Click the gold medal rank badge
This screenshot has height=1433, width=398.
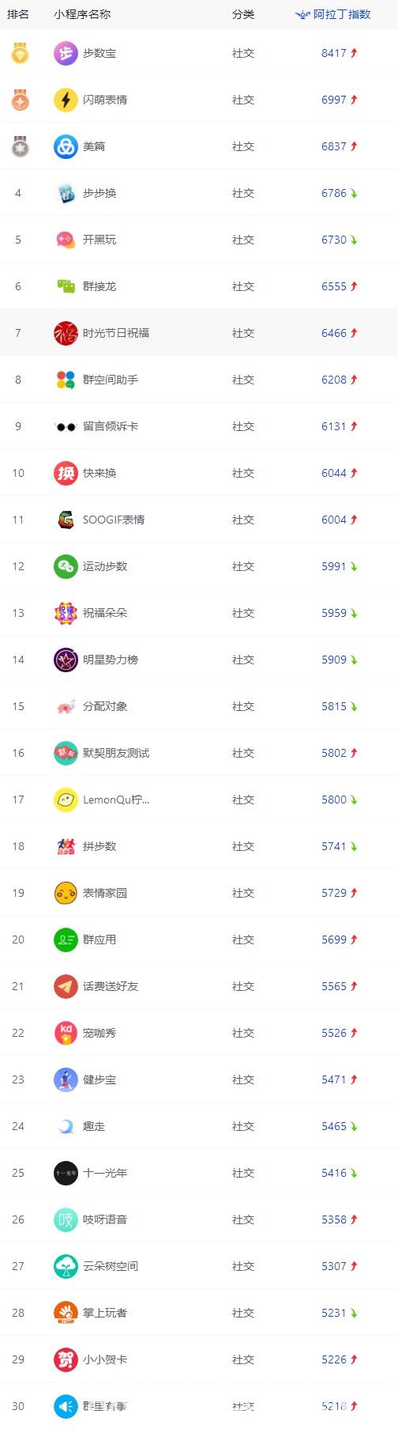pos(20,53)
